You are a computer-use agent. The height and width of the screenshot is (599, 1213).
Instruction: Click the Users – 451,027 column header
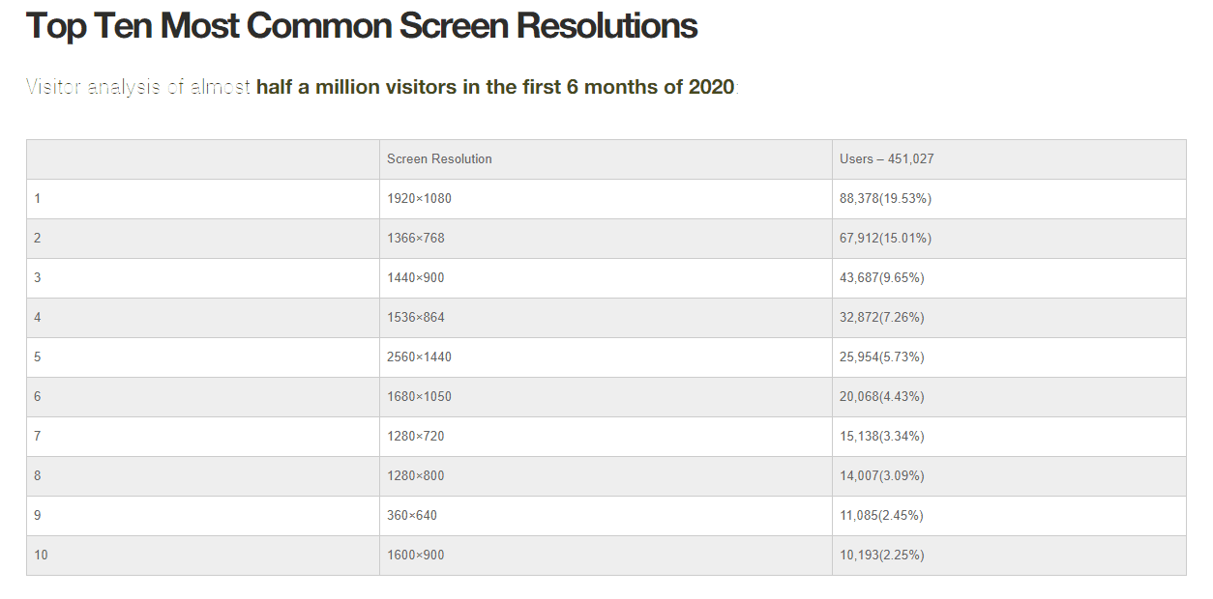tap(1009, 159)
